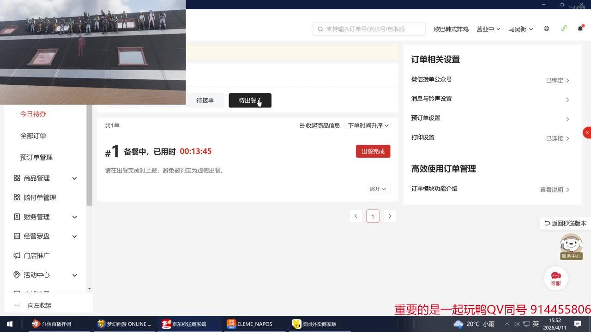591x332 pixels.
Task: Click the red side panel collapse arrow
Action: (587, 132)
